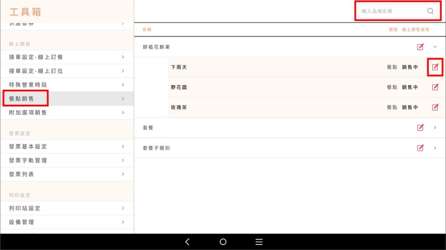446x250 pixels.
Task: Click the 輸入品項名稱 search field
Action: click(392, 11)
